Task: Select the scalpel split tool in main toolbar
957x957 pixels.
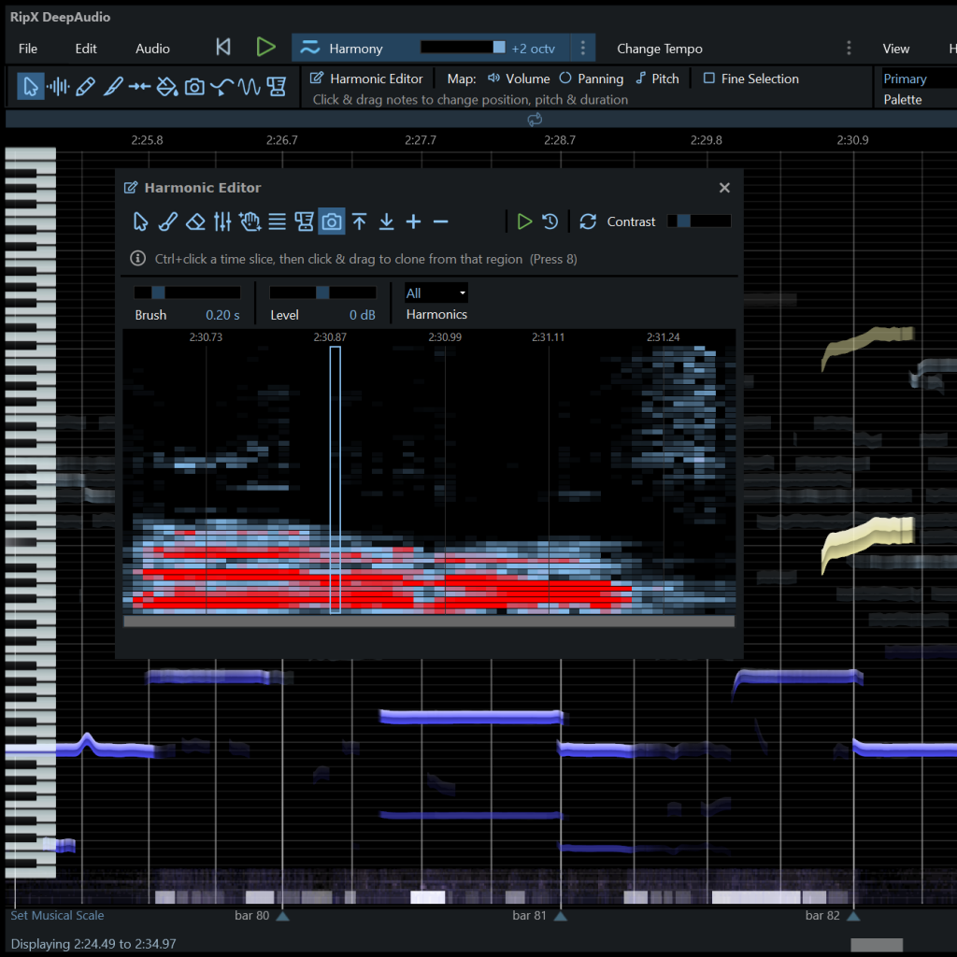Action: pyautogui.click(x=113, y=87)
